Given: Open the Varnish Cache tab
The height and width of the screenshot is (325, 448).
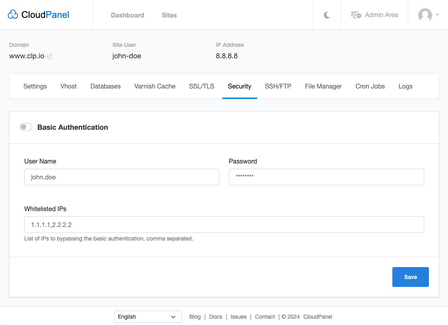Looking at the screenshot, I should 155,86.
